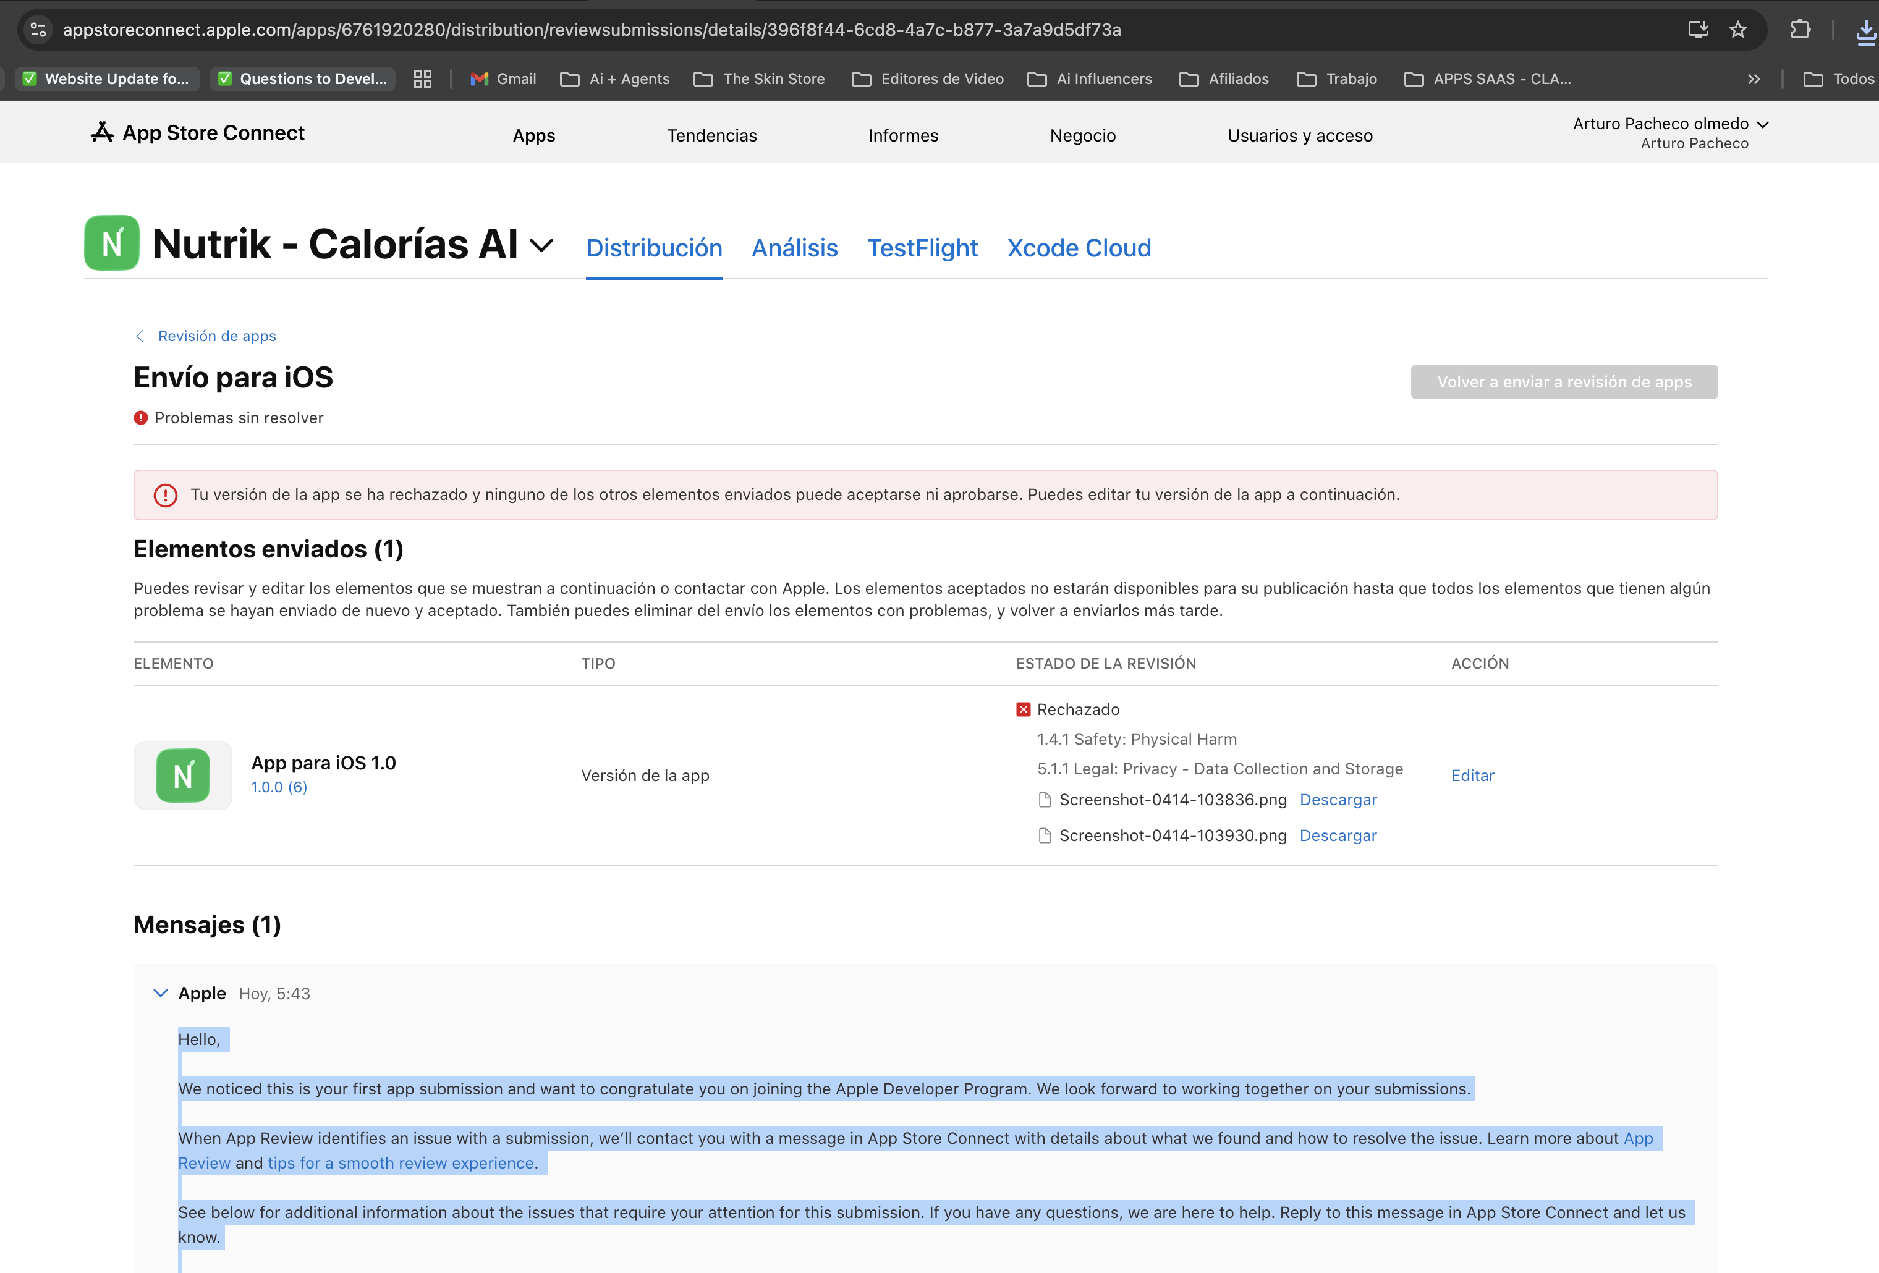Screen dimensions: 1879x1273
Task: Open APPS SAAS - CLA... bookmark folder
Action: [x=1488, y=78]
